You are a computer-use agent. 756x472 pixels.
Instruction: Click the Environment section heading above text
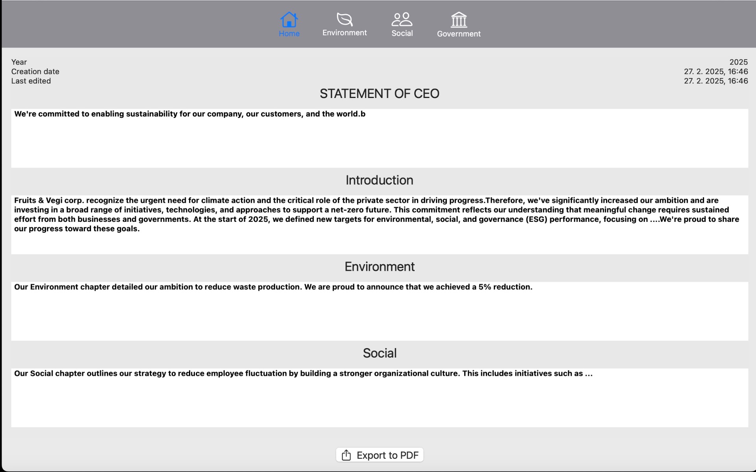point(379,267)
